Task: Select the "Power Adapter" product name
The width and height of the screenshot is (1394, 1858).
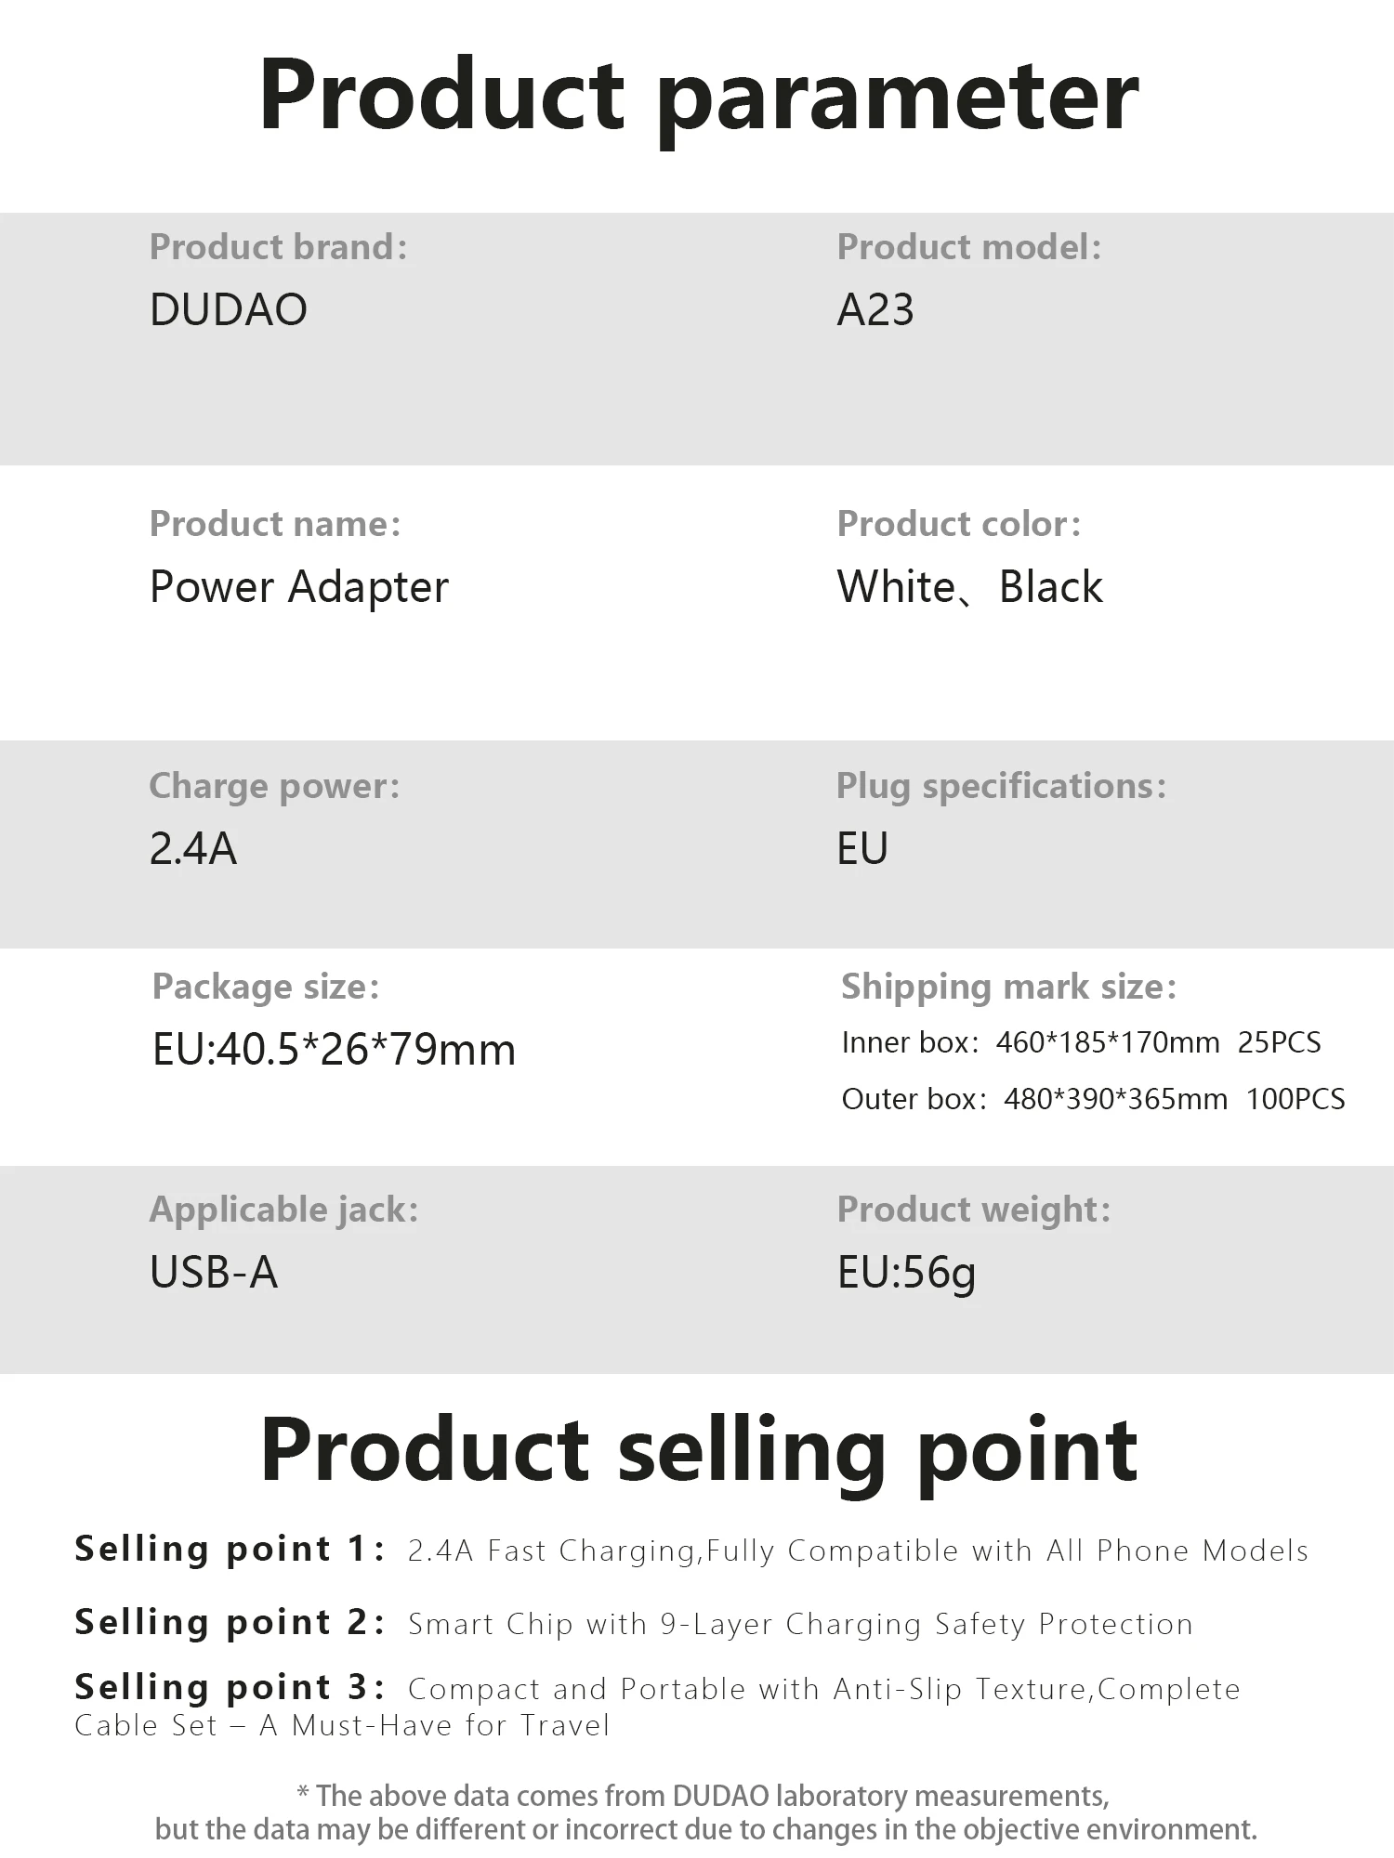Action: click(x=299, y=587)
